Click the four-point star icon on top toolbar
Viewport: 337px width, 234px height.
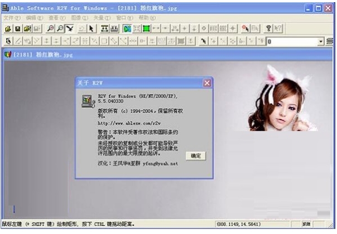[233, 28]
